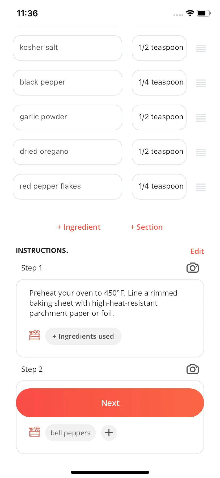The width and height of the screenshot is (220, 478).
Task: Tap the dried oregano drag handle
Action: coord(201,152)
